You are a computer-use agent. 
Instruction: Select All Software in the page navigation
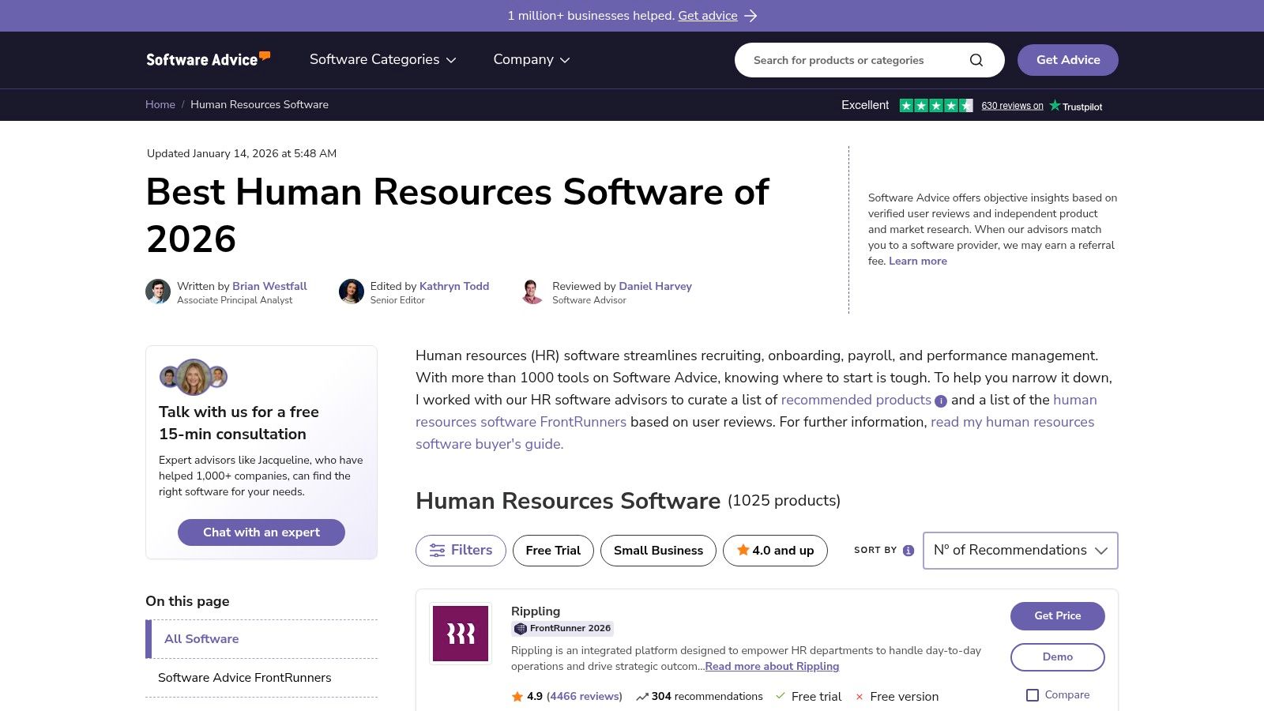click(201, 639)
